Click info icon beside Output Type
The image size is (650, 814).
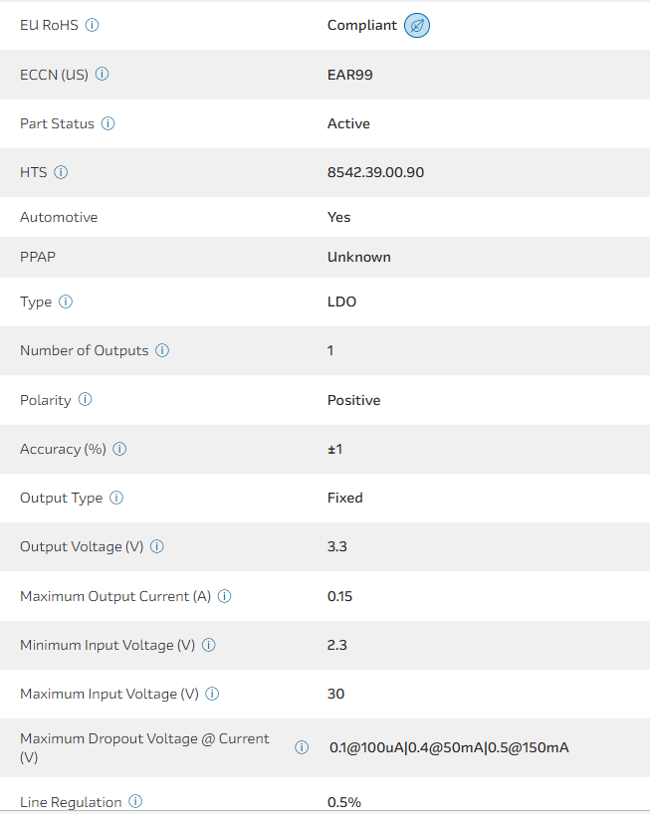(x=116, y=498)
